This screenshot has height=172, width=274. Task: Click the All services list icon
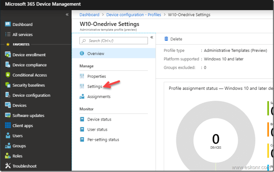click(x=8, y=34)
